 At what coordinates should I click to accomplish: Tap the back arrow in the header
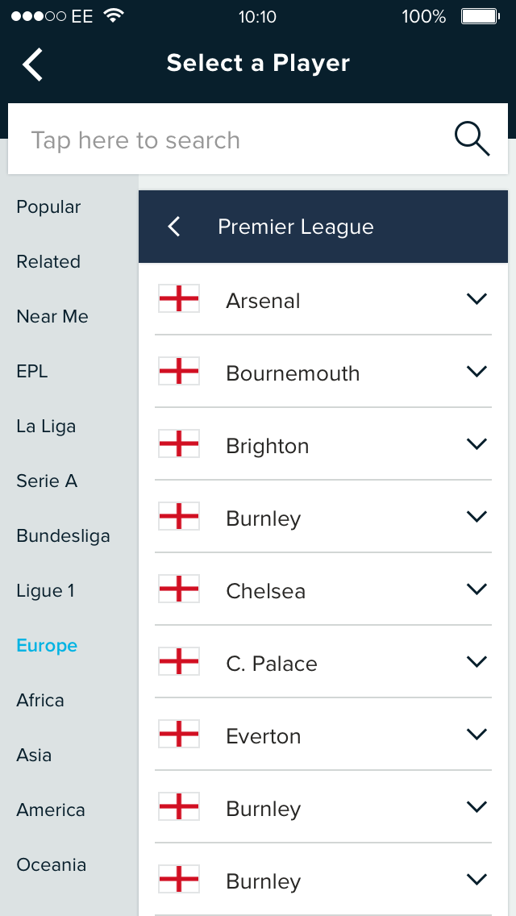tap(33, 65)
